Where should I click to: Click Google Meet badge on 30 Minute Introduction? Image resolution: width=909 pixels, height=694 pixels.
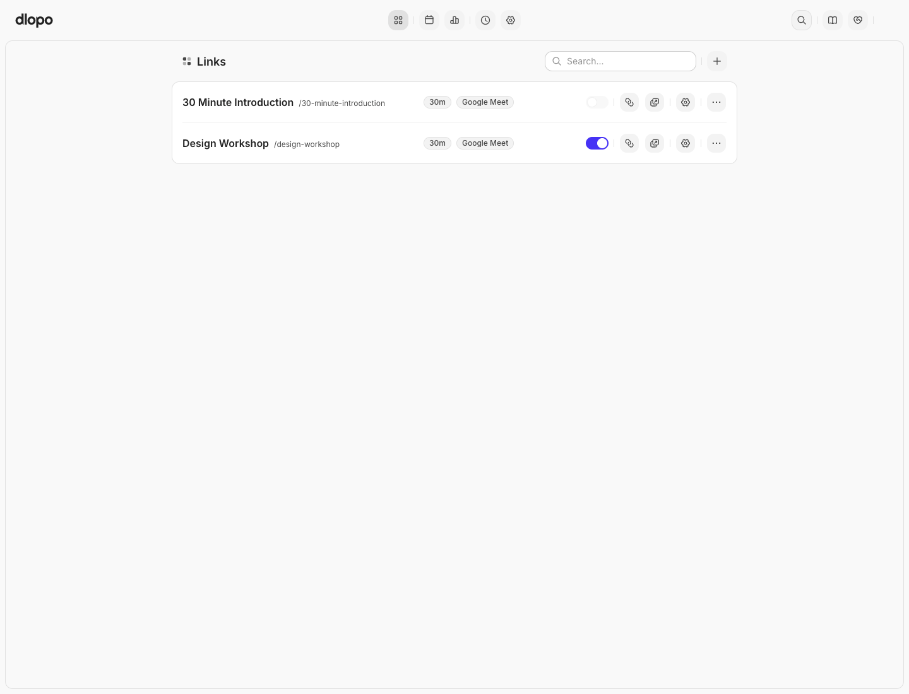(x=485, y=102)
